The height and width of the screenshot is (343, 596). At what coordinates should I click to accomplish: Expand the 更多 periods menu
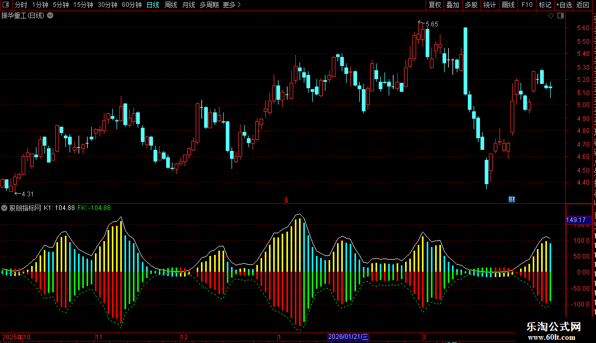[x=232, y=5]
